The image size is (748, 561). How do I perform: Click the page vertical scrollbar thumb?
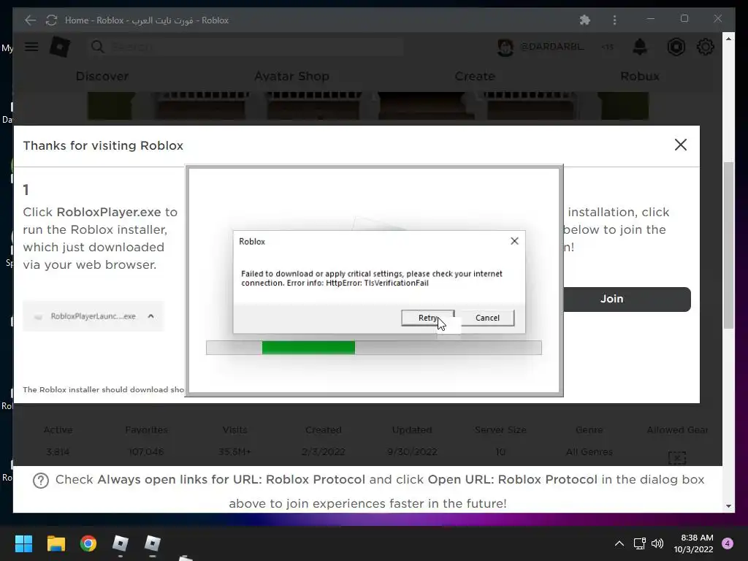pyautogui.click(x=728, y=245)
